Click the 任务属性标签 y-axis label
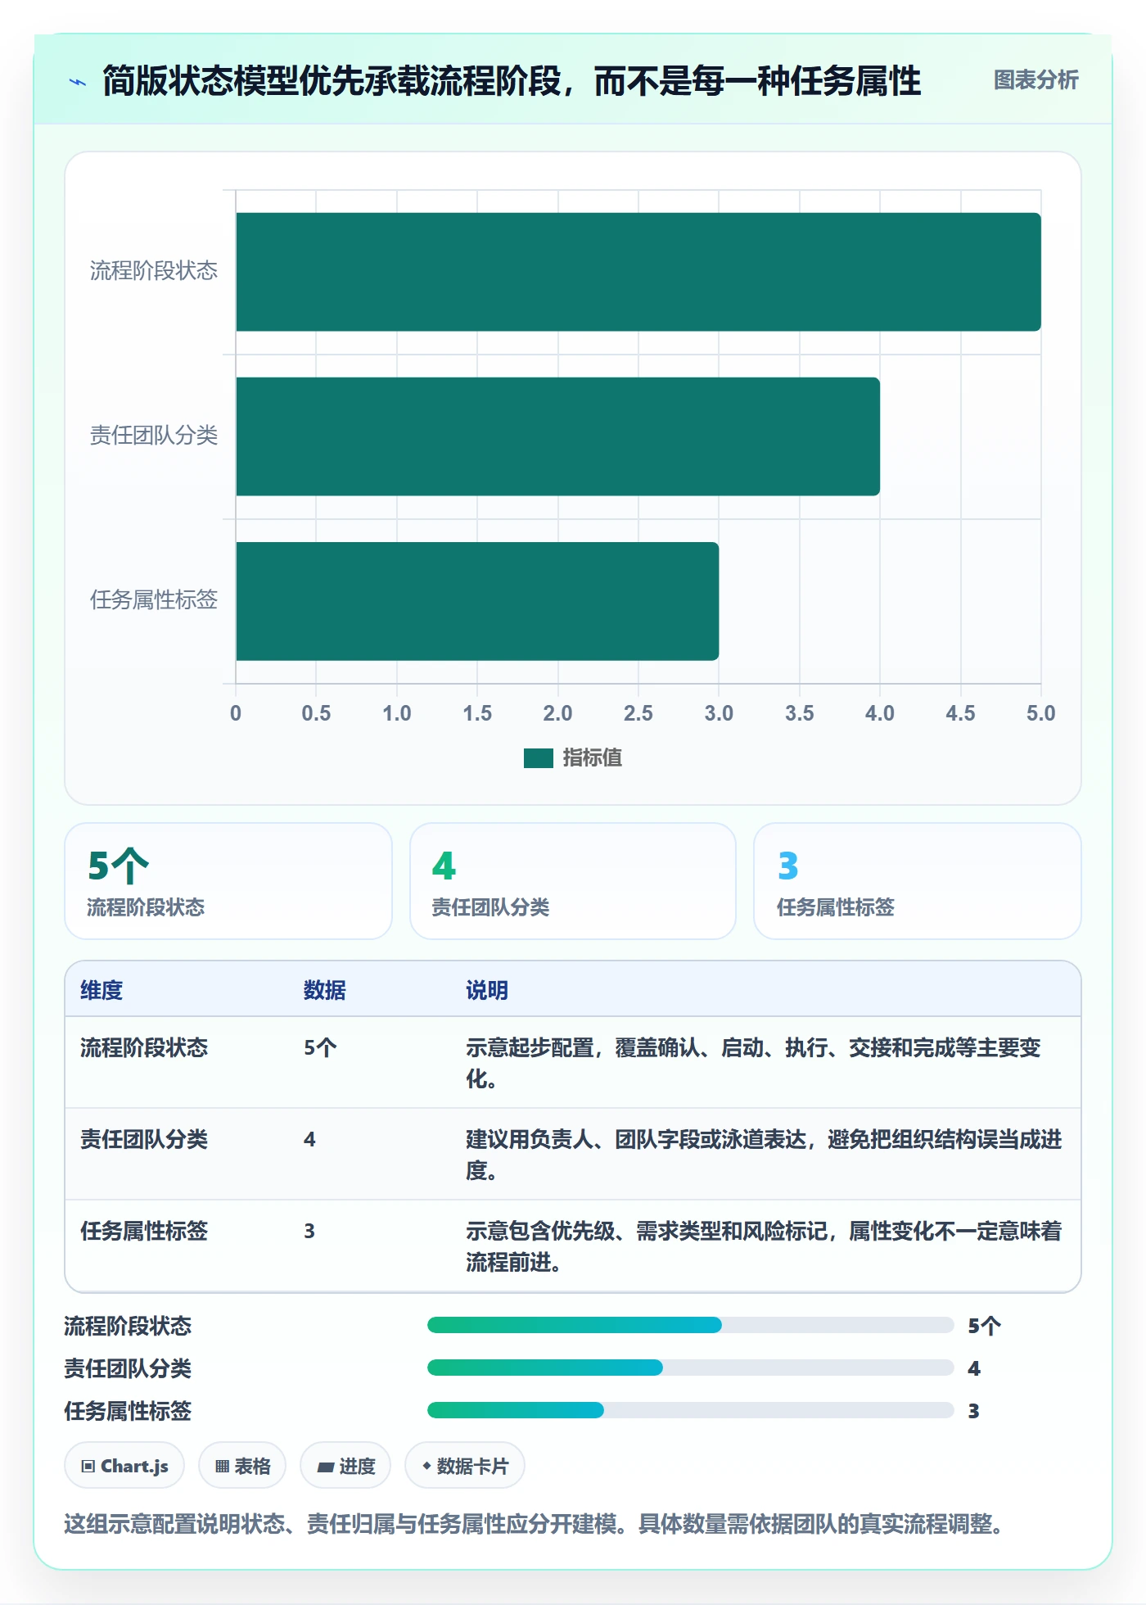Viewport: 1146px width, 1605px height. [x=154, y=600]
